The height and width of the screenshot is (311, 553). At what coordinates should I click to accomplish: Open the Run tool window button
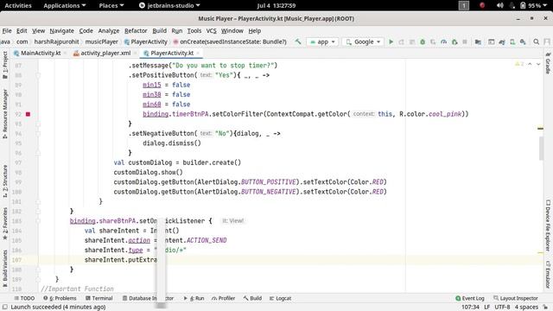[194, 298]
